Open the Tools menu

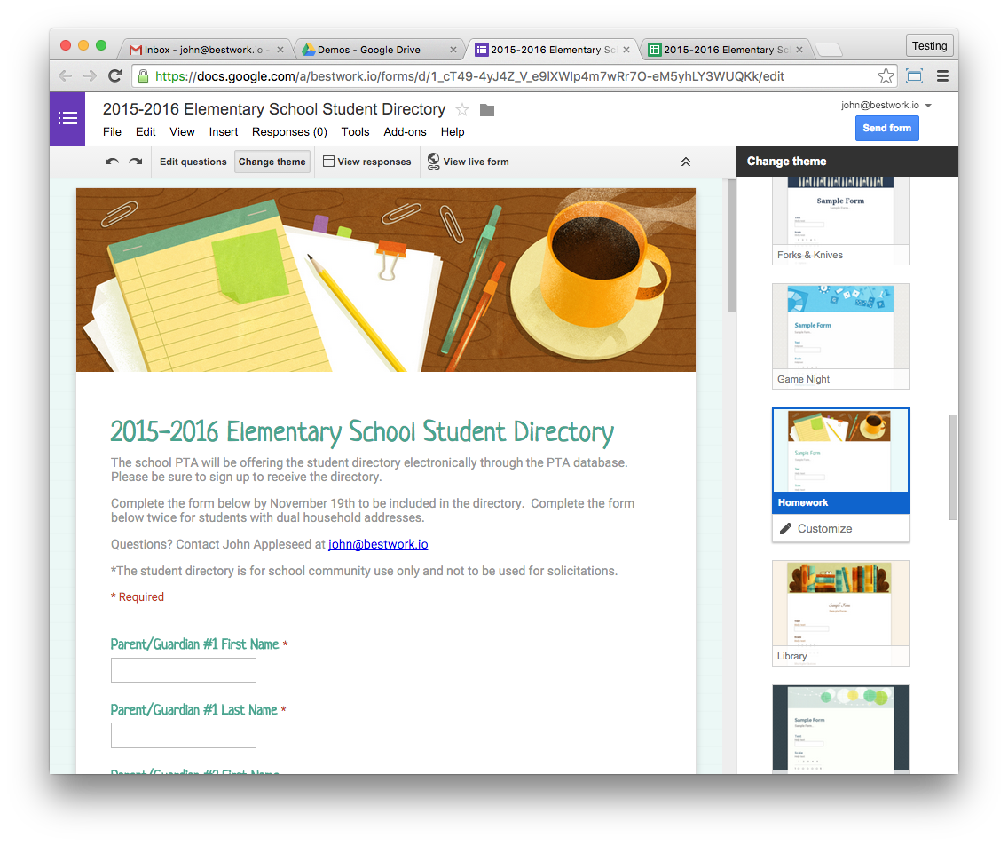[355, 132]
